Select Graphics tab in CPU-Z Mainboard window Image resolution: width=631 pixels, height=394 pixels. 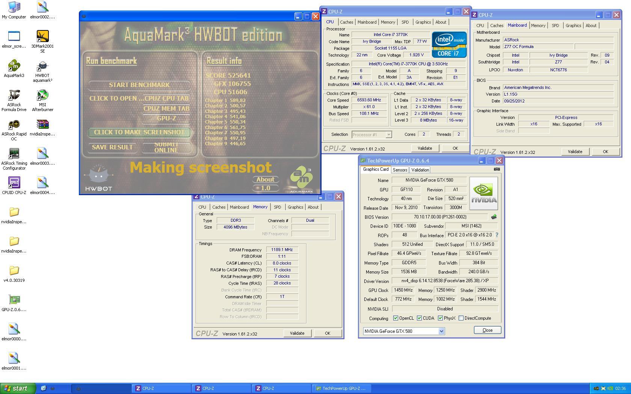[x=573, y=26]
